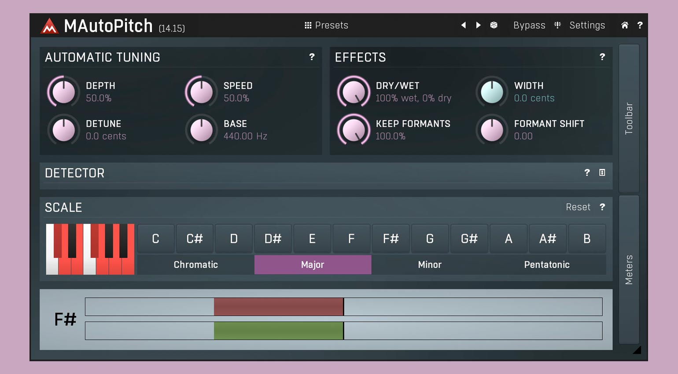Viewport: 678px width, 374px height.
Task: Toggle the A# note button
Action: [x=548, y=238]
